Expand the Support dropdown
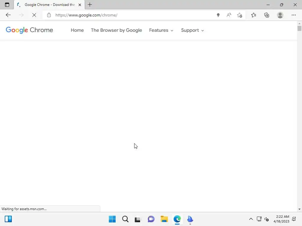This screenshot has width=302, height=226. pos(192,30)
